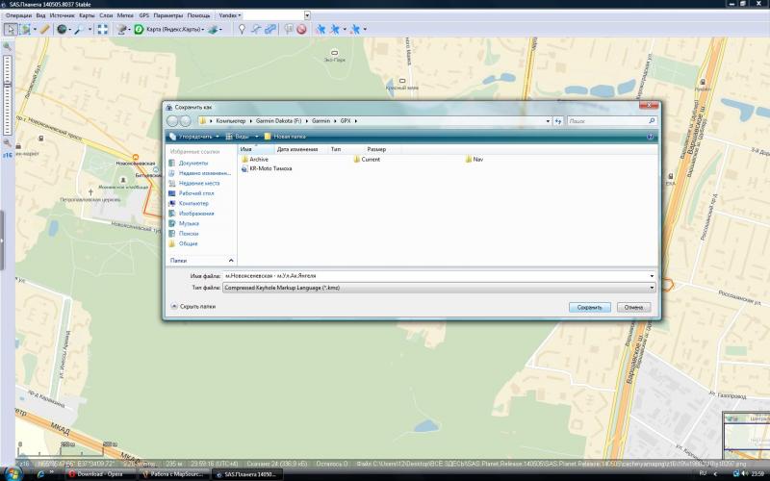This screenshot has width=770, height=481.
Task: Select the add polygon tool
Action: pos(270,30)
